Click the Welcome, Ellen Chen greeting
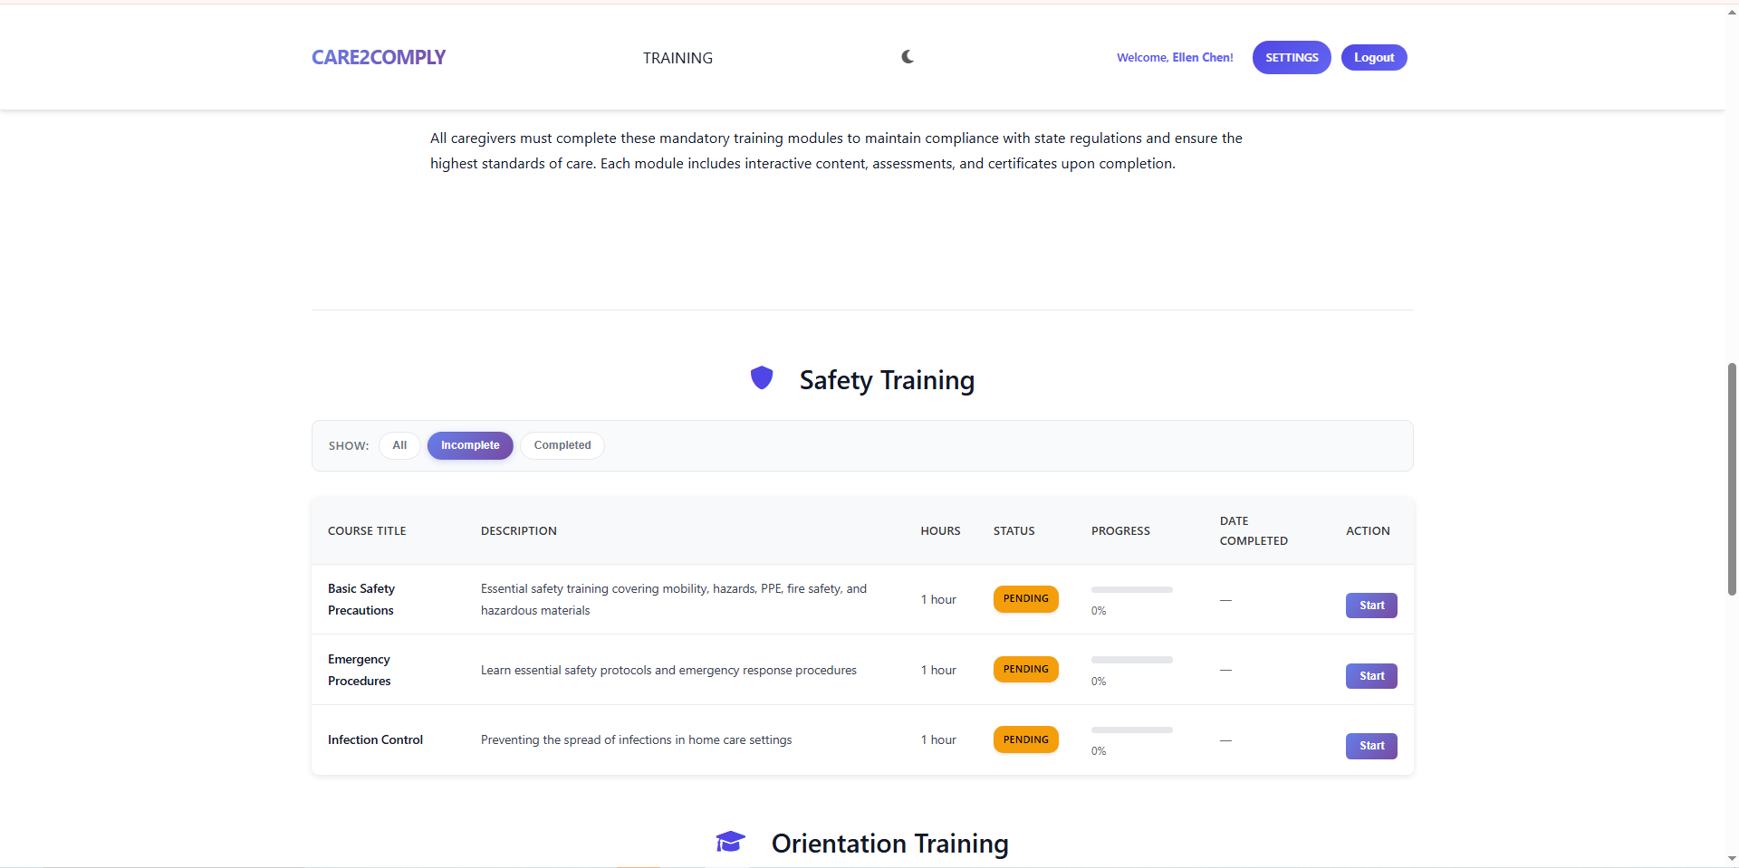 coord(1174,57)
